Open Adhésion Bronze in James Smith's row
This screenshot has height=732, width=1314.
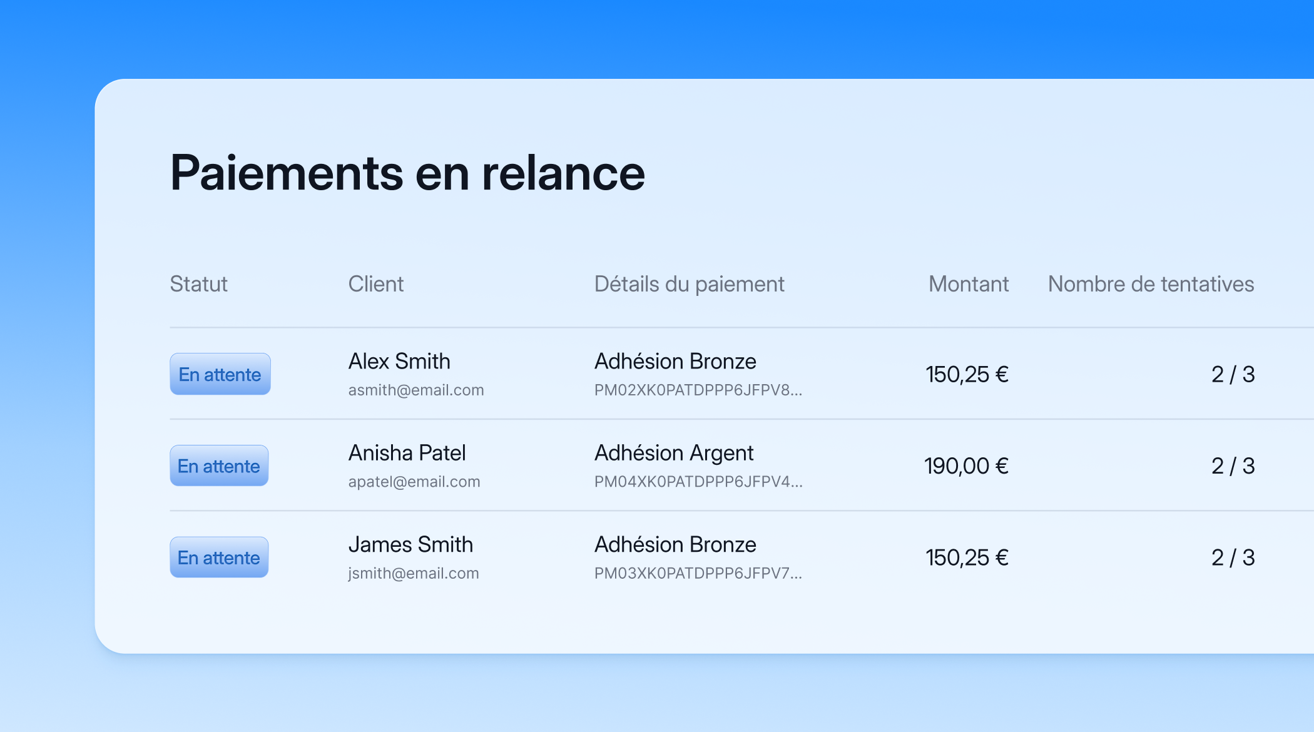tap(675, 544)
